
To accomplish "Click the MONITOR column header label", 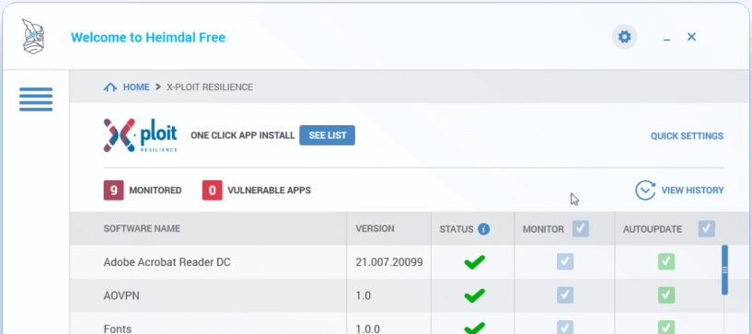I will [543, 229].
